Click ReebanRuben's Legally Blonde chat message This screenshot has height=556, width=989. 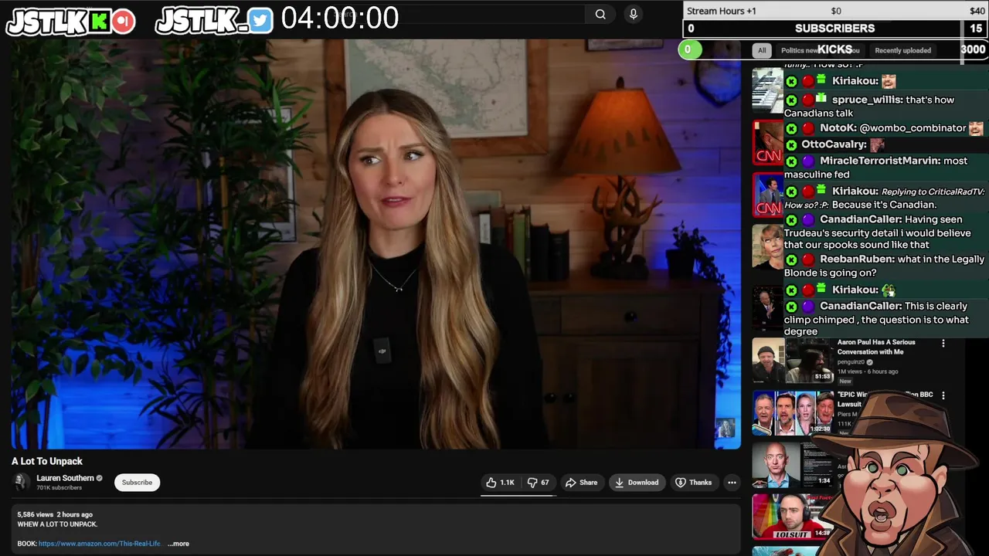885,266
